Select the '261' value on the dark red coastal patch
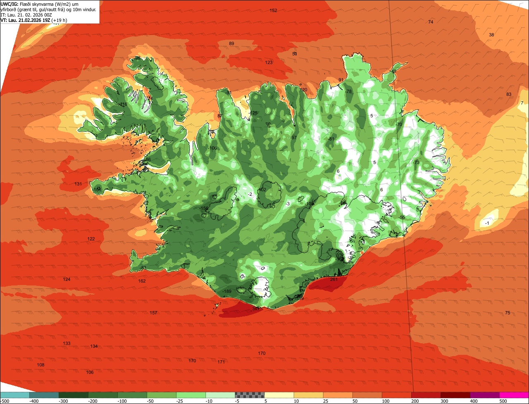The height and width of the screenshot is (404, 529). (x=334, y=279)
